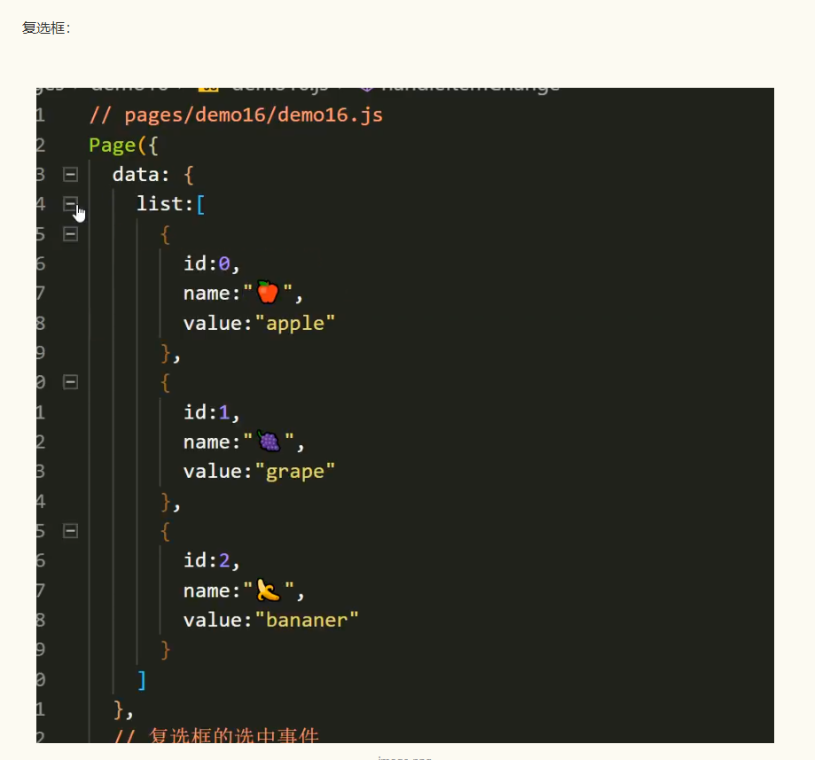This screenshot has width=815, height=760.
Task: Click the comment '// pages/demo16/demo16.js'
Action: pos(236,115)
